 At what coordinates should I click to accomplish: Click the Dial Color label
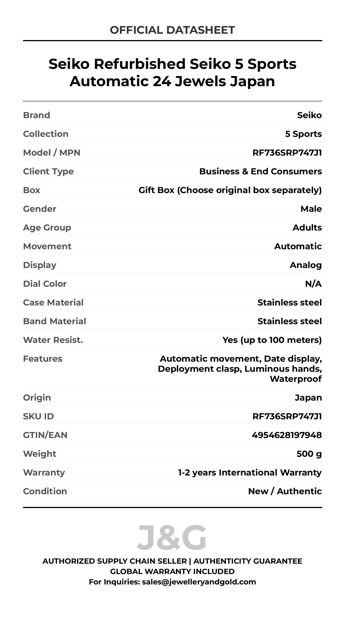45,284
